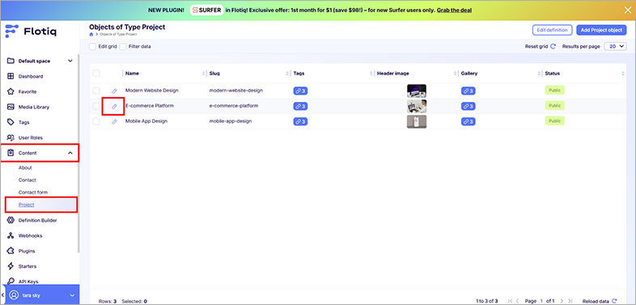Click the Default space folder icon
The width and height of the screenshot is (636, 305).
tap(11, 61)
